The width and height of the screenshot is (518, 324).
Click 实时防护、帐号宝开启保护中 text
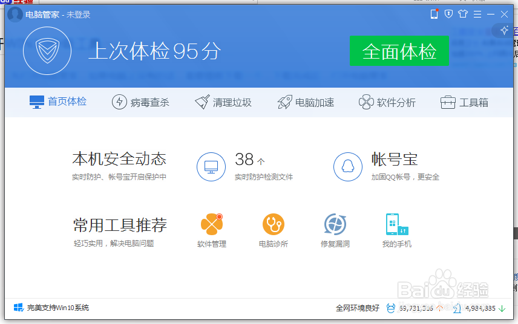click(119, 177)
